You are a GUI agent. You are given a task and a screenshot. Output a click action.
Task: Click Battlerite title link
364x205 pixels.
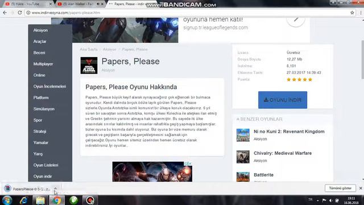tap(263, 175)
